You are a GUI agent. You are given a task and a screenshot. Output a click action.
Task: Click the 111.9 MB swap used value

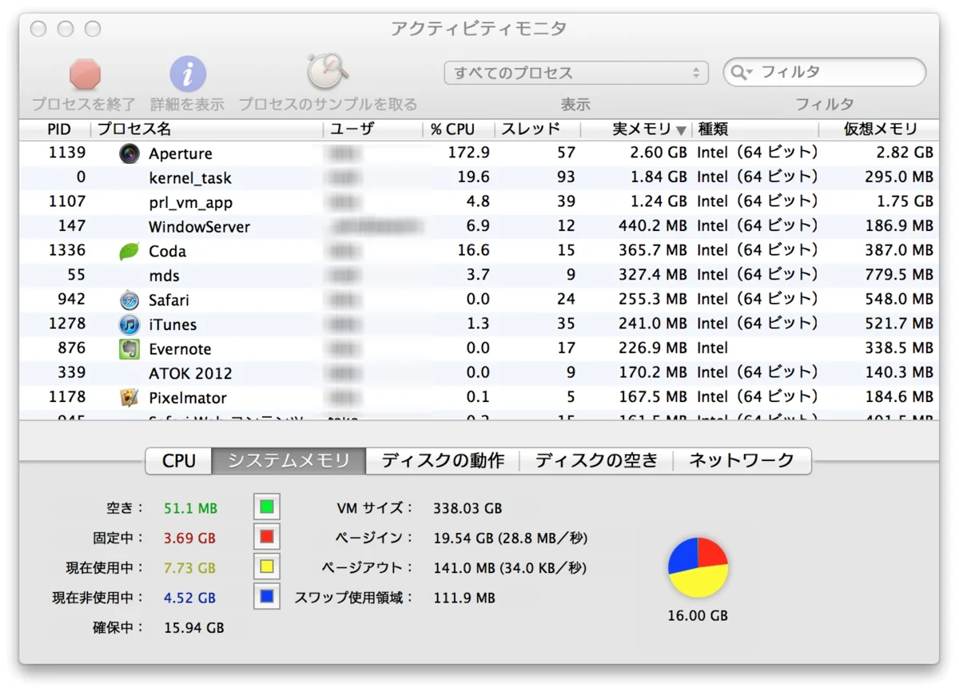(x=464, y=598)
